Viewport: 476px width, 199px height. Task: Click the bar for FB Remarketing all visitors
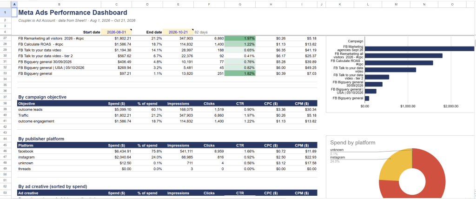click(403, 56)
